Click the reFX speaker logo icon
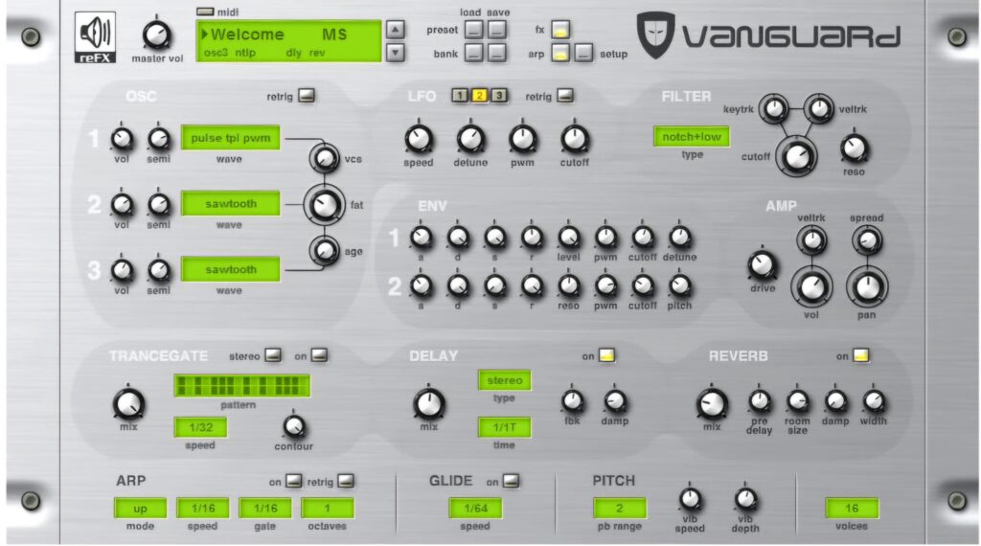This screenshot has height=546, width=981. coord(95,37)
